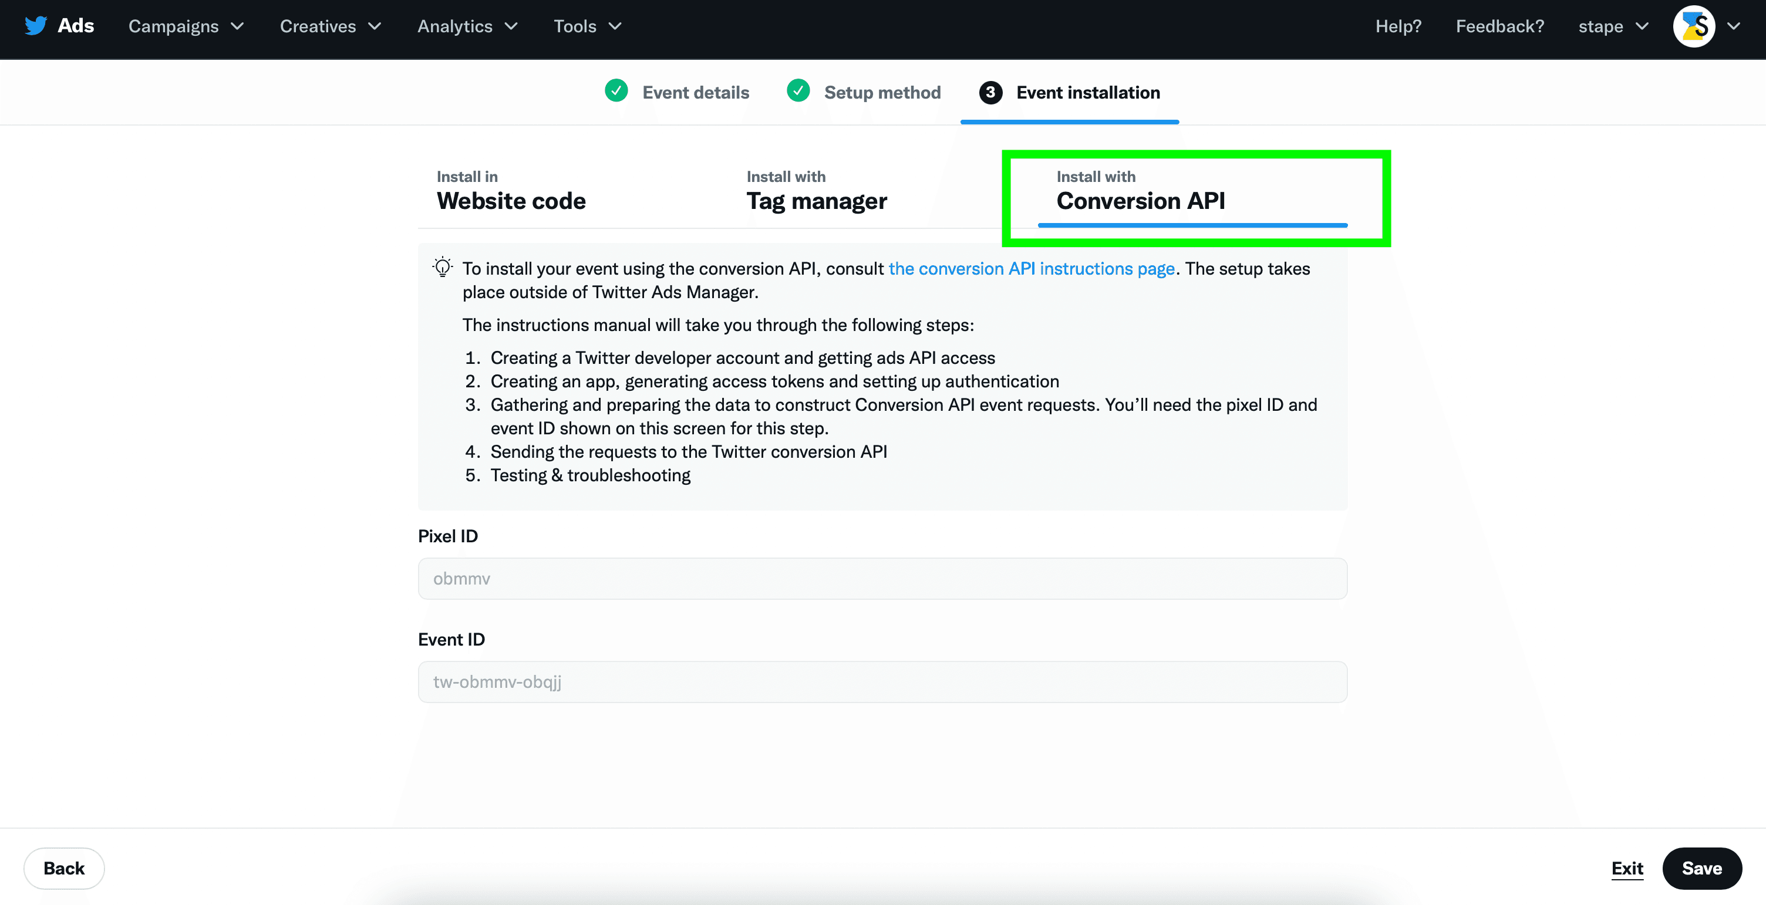The image size is (1766, 905).
Task: Click 'The instructions manual will take you through' sentence
Action: 718,325
